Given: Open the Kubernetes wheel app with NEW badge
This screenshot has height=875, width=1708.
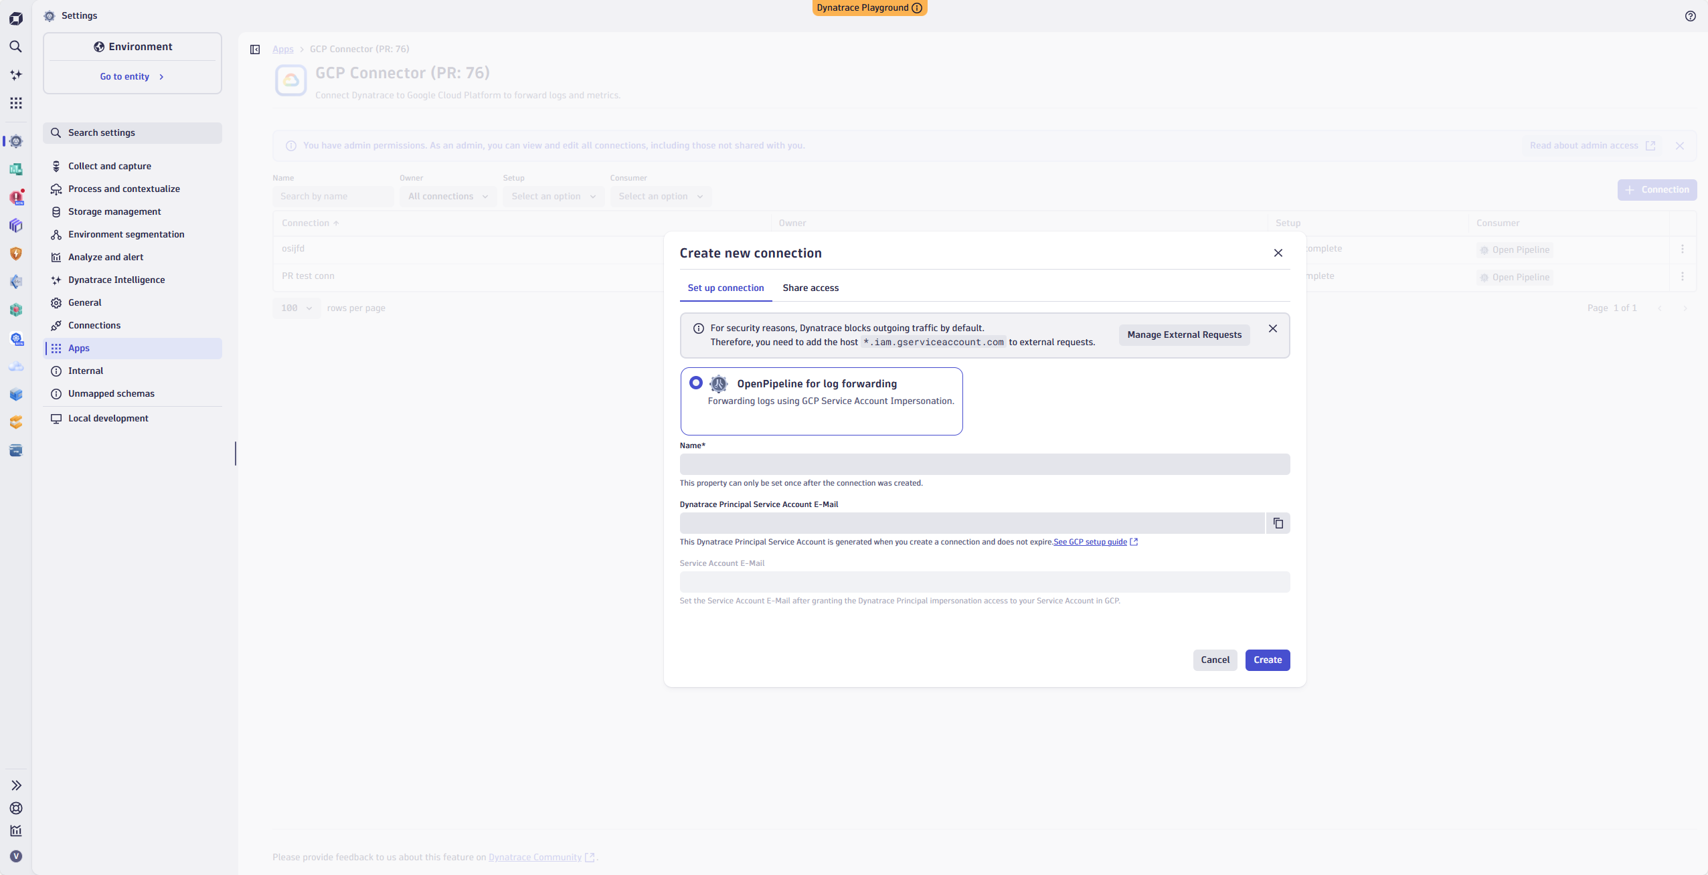Looking at the screenshot, I should coord(17,338).
